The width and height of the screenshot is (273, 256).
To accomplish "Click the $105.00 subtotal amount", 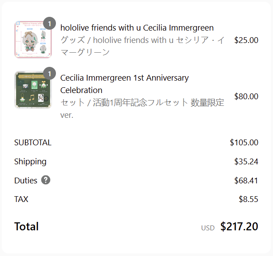I will 244,143.
